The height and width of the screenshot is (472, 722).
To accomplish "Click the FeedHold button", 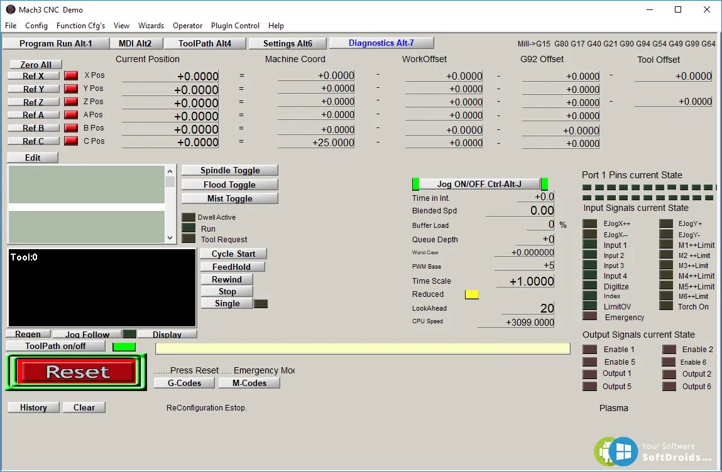I will coord(232,267).
